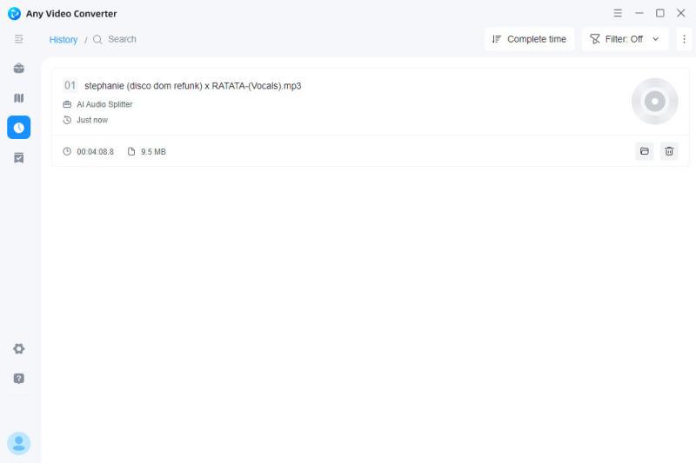The height and width of the screenshot is (463, 696).
Task: Maximize the Any Video Converter window
Action: (660, 13)
